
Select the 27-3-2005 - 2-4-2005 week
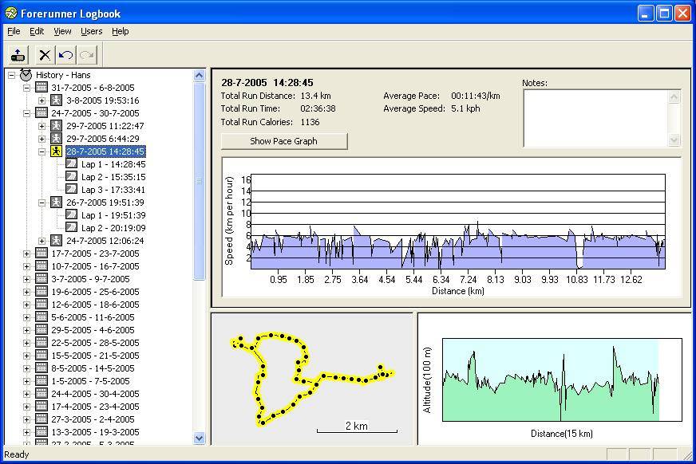(x=93, y=419)
